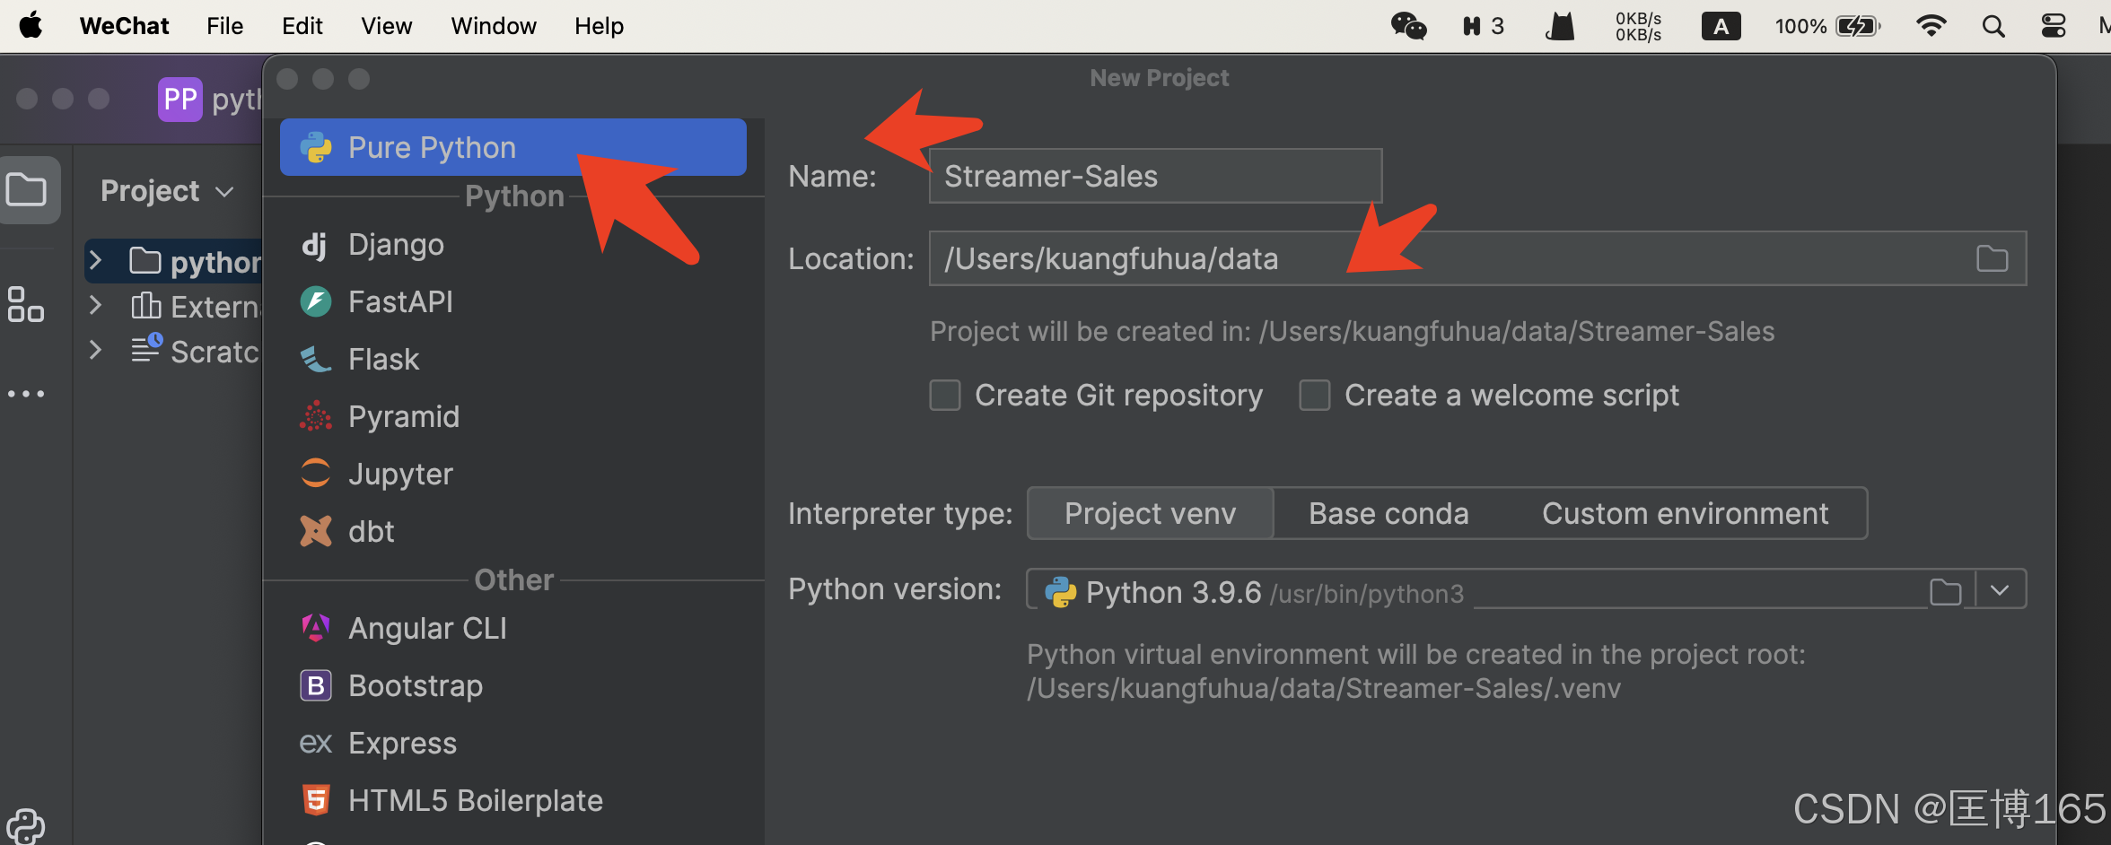Open Python version dropdown arrow

pyautogui.click(x=1999, y=590)
